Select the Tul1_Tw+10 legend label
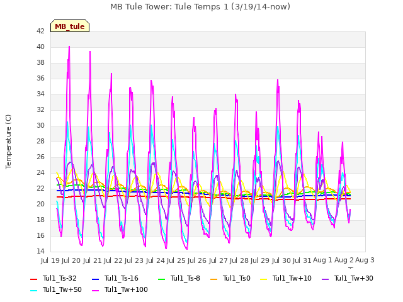The width and height of the screenshot is (403, 302). point(292,278)
